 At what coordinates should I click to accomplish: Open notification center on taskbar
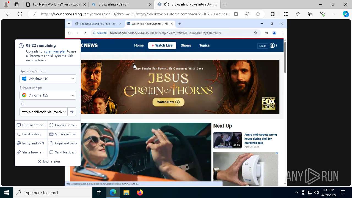coord(343,193)
